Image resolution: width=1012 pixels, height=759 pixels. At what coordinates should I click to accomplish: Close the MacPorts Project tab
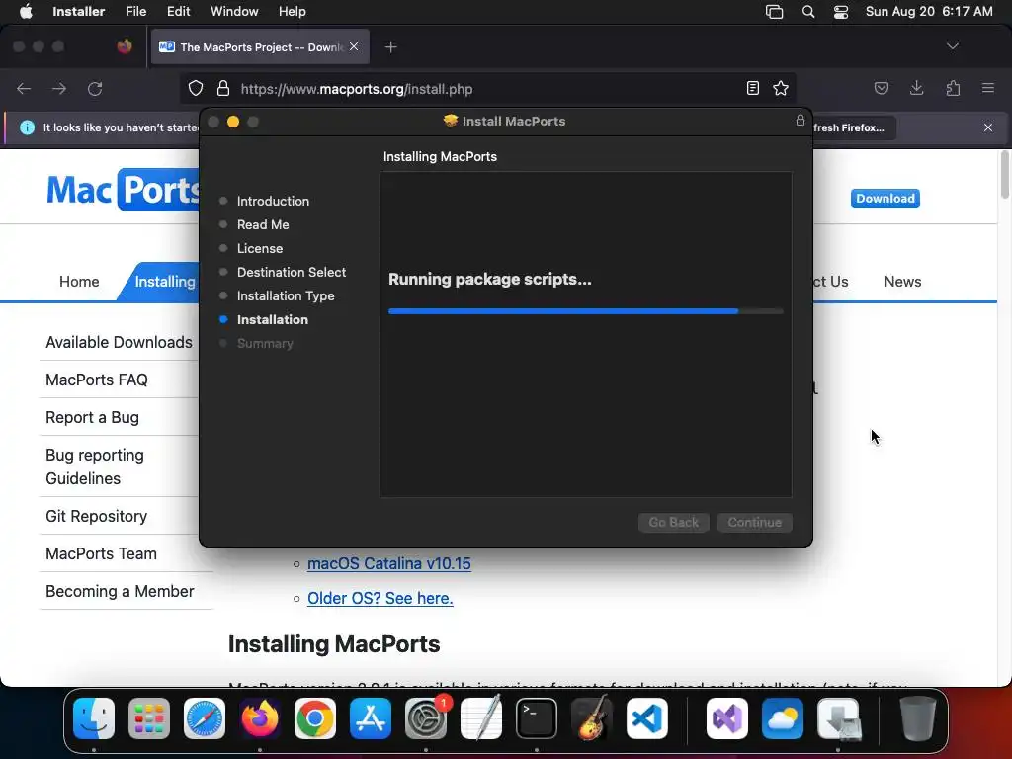click(354, 47)
